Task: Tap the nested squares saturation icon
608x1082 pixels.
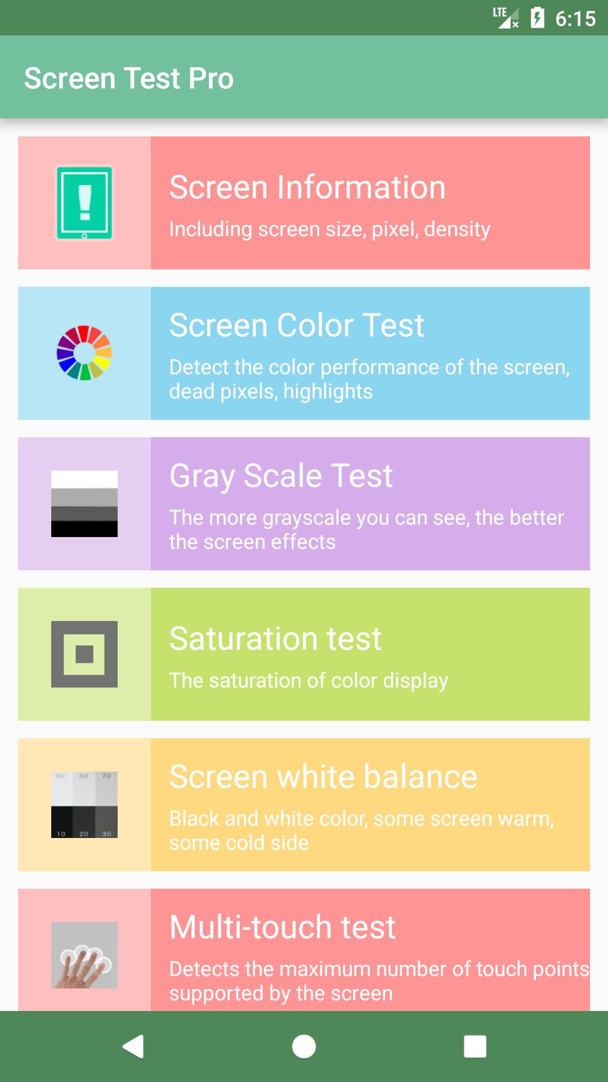Action: pyautogui.click(x=84, y=654)
